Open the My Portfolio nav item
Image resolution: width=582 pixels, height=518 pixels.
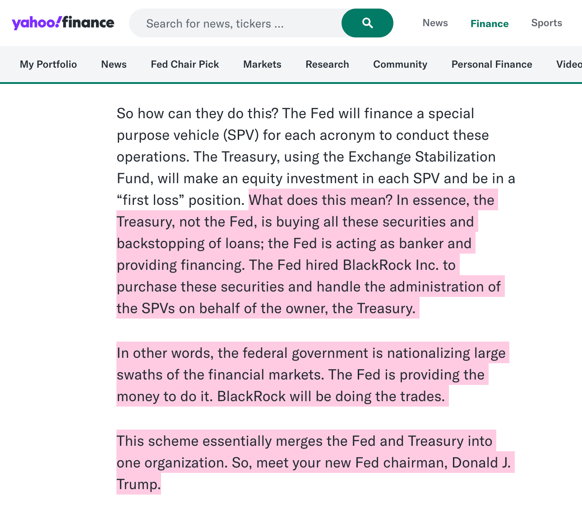click(x=48, y=64)
